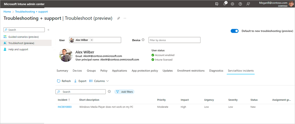Screen dimensions: 295x124
Task: Switch to the Devices tab
Action: (77, 71)
